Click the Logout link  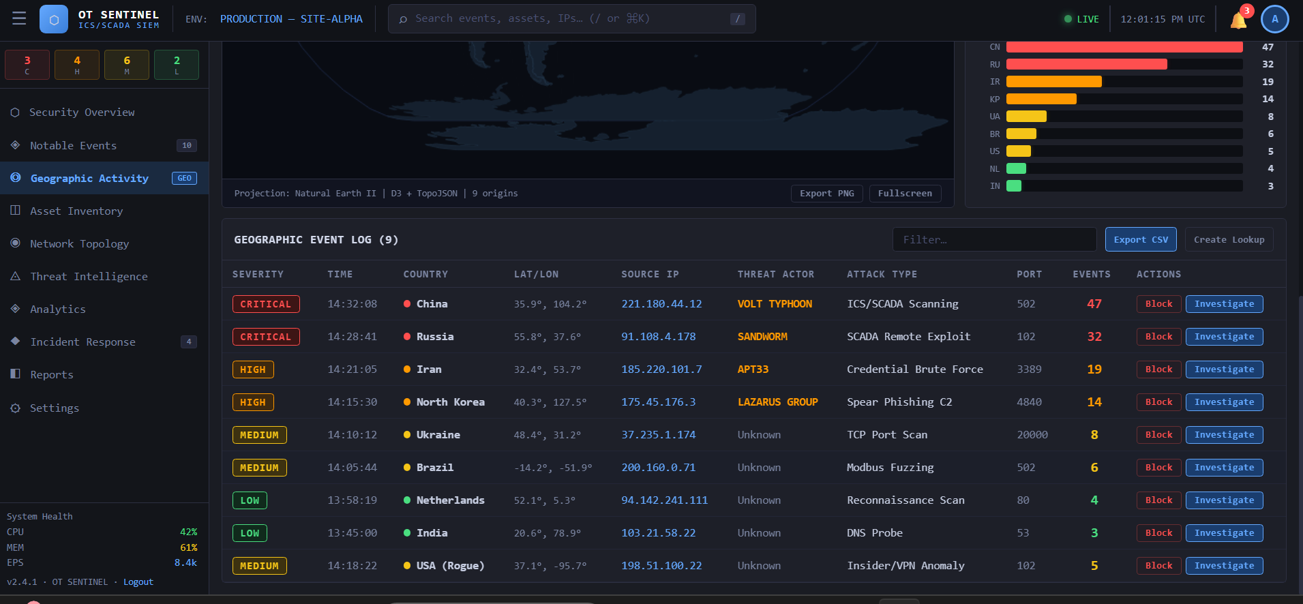click(138, 582)
